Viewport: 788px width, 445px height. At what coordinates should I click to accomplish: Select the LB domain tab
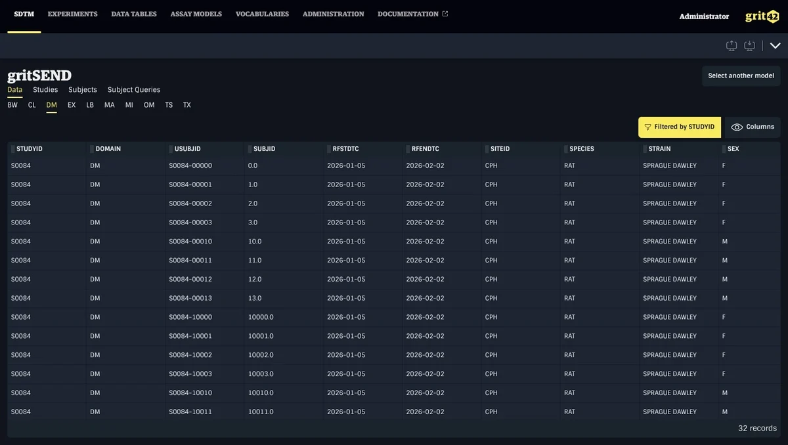[x=90, y=105]
